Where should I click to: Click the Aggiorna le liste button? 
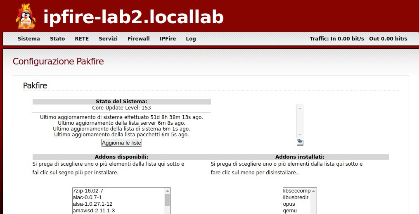[122, 143]
